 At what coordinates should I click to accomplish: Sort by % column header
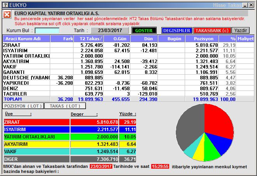pyautogui.click(x=227, y=39)
